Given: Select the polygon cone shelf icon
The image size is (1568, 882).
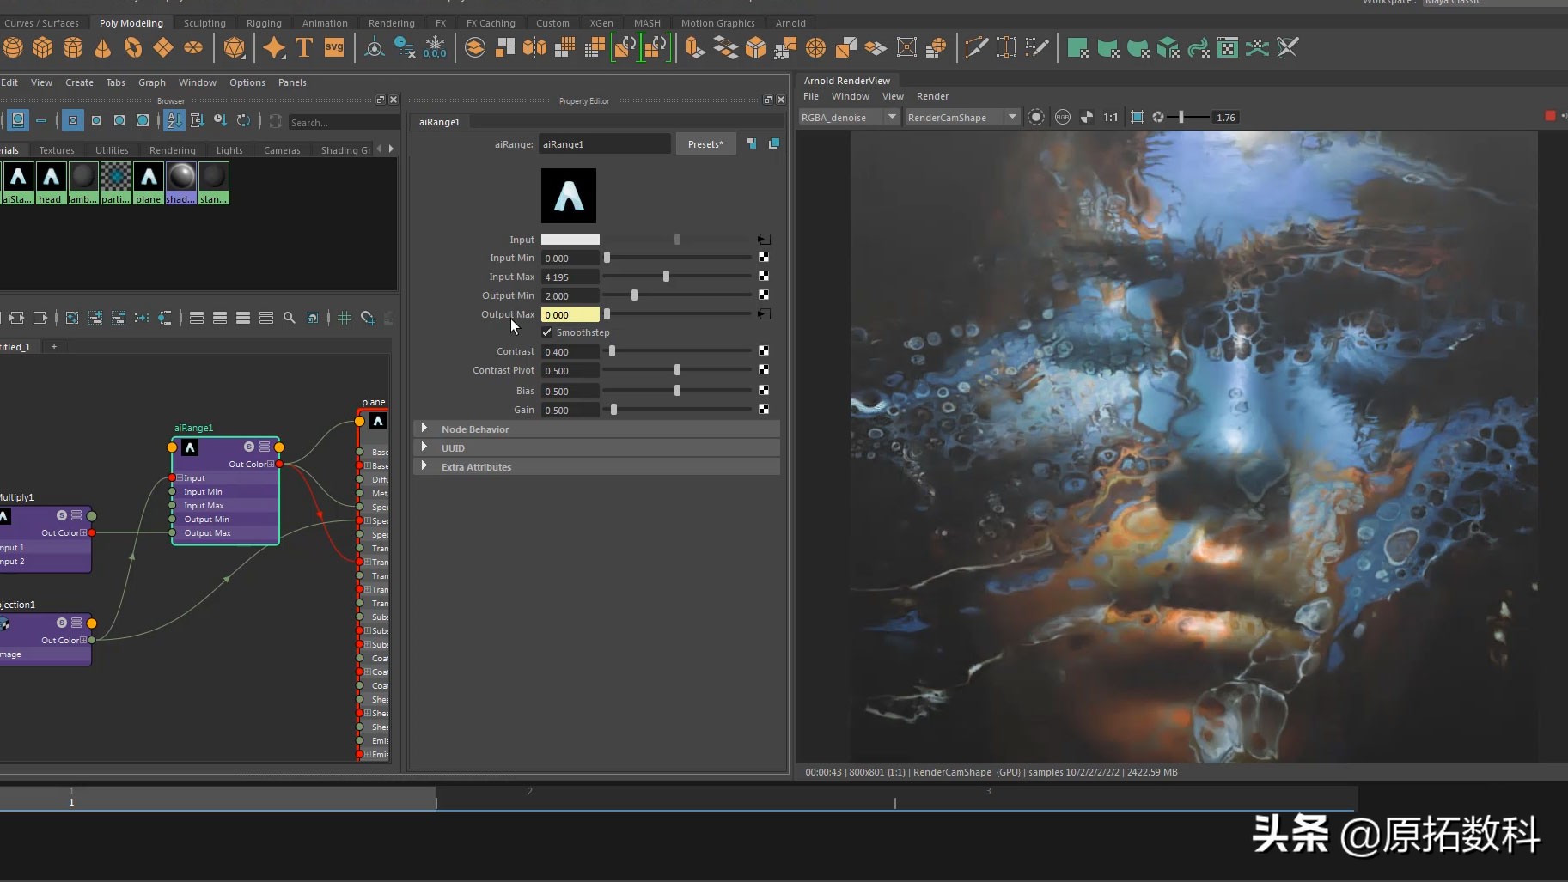Looking at the screenshot, I should [103, 48].
